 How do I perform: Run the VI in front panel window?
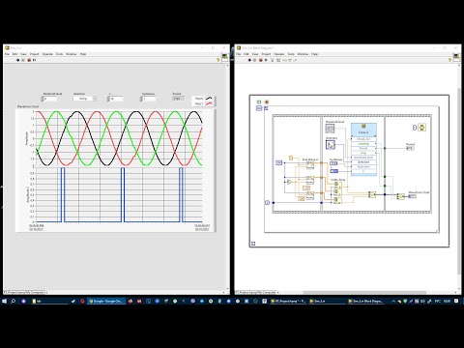tap(17, 60)
